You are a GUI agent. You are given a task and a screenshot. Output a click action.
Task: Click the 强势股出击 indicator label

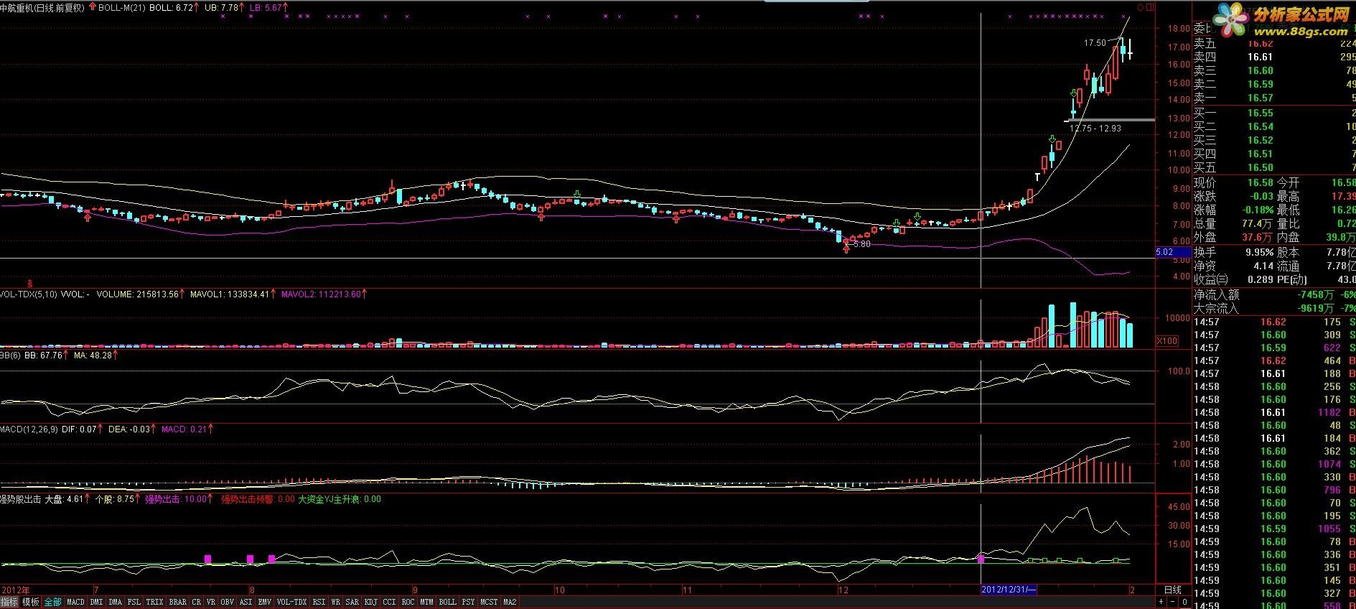click(x=21, y=499)
